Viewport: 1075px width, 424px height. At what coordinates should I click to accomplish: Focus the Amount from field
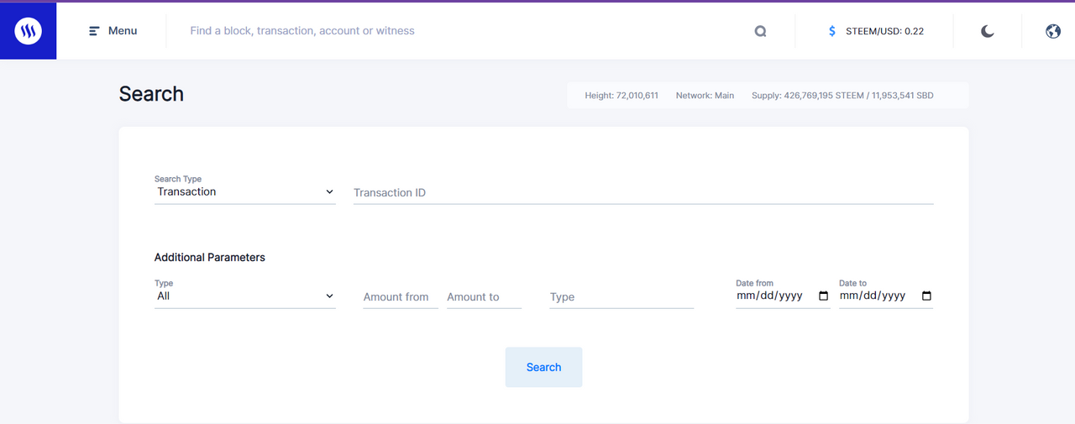[401, 297]
